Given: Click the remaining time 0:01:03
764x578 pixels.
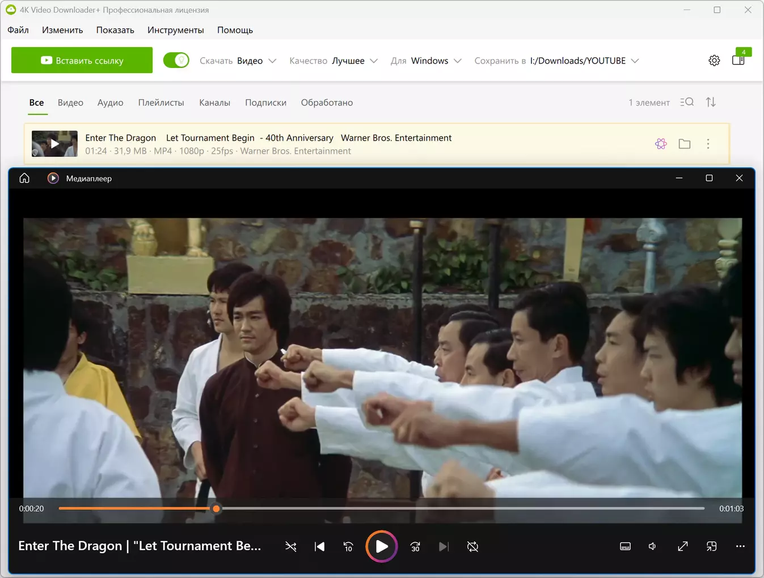Looking at the screenshot, I should tap(731, 508).
